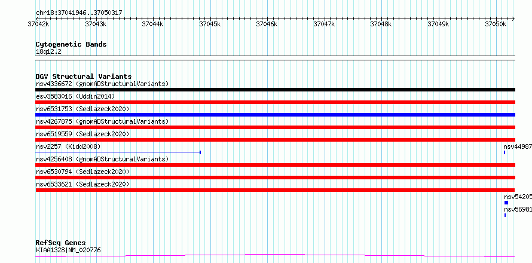Open variant nsv6530794 (Sedlazeck2020) label
Screen dimensions: 532x263
82,172
